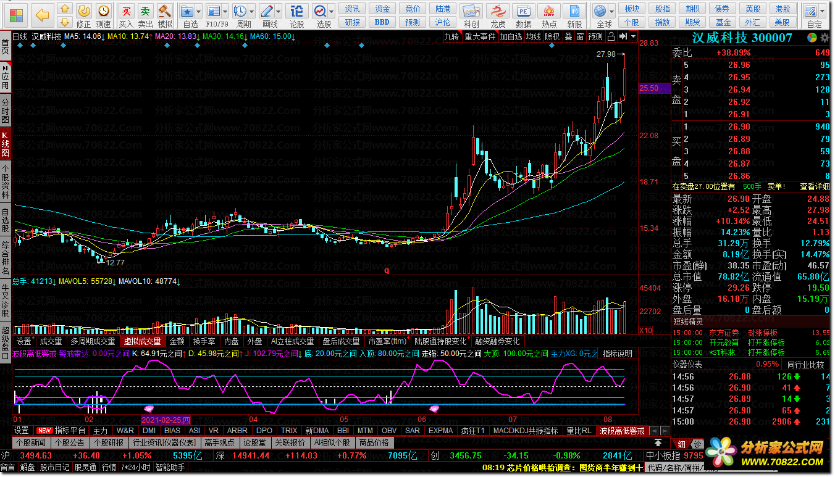Go back with the yellow left arrow

click(x=42, y=15)
